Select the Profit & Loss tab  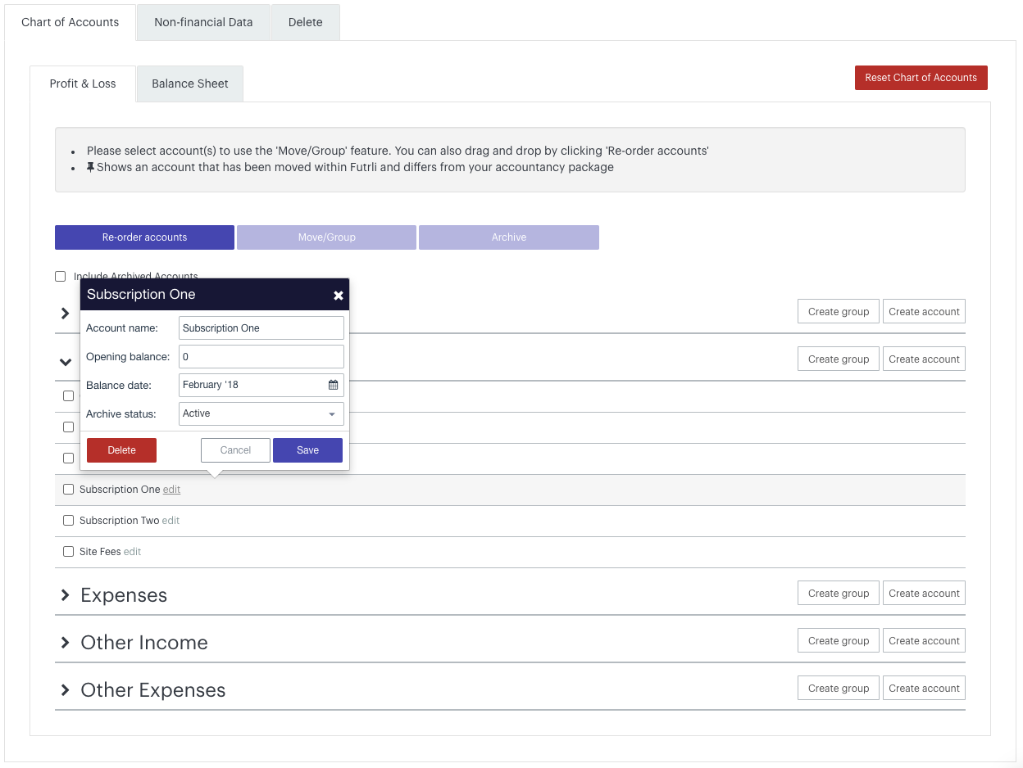[83, 84]
